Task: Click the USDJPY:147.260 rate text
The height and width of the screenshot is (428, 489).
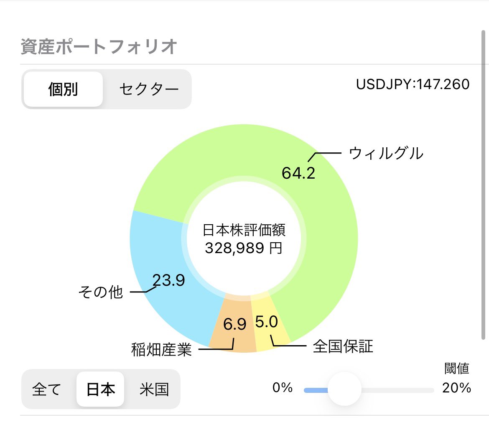Action: (x=413, y=84)
